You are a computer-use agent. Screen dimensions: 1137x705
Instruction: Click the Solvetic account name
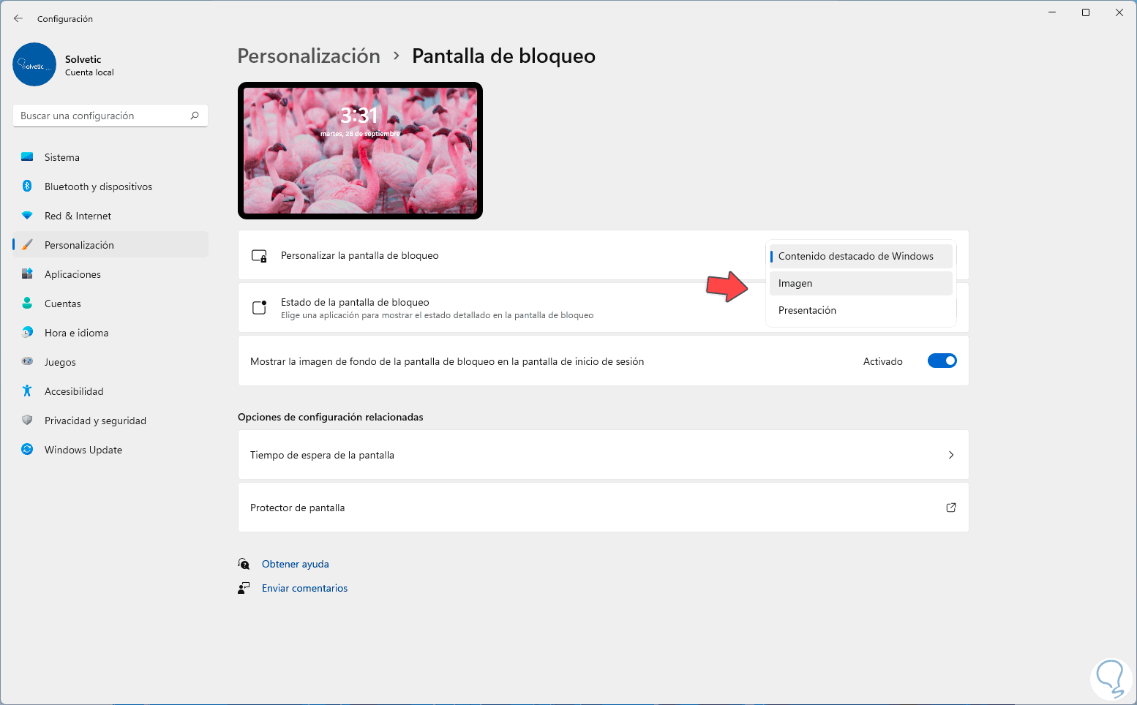[83, 59]
